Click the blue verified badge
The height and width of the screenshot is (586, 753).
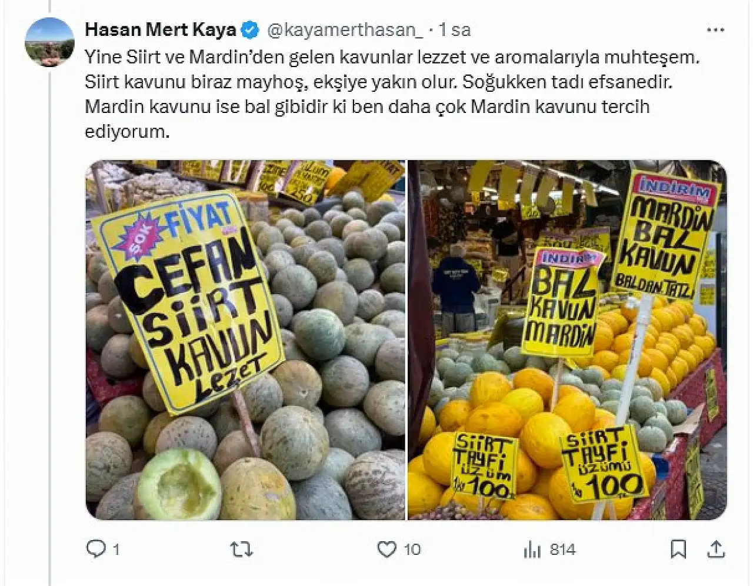(250, 29)
